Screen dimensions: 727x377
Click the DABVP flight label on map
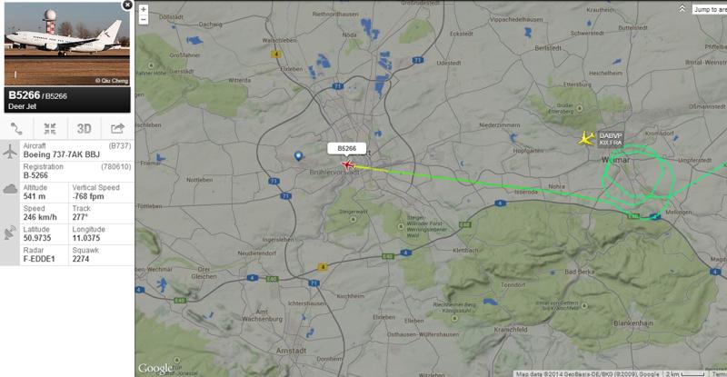[610, 139]
